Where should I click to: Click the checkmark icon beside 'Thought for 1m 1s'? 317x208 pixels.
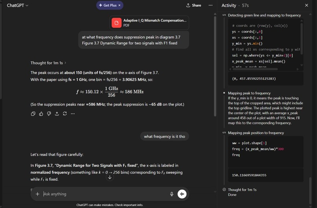tap(224, 189)
